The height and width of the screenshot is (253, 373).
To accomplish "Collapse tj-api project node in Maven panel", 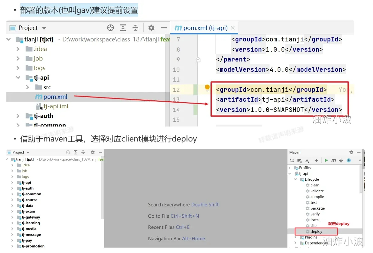I will (x=290, y=173).
